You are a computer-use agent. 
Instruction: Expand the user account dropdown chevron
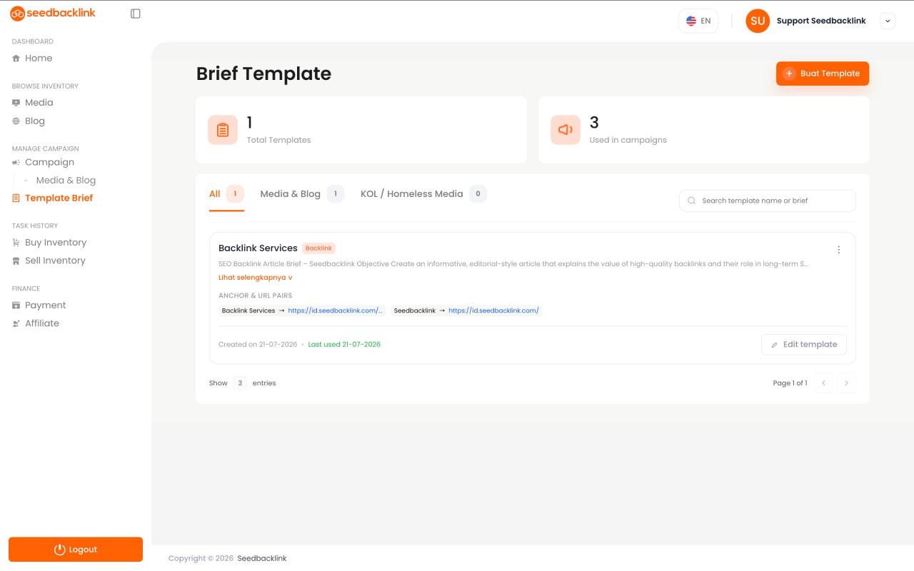click(x=888, y=21)
